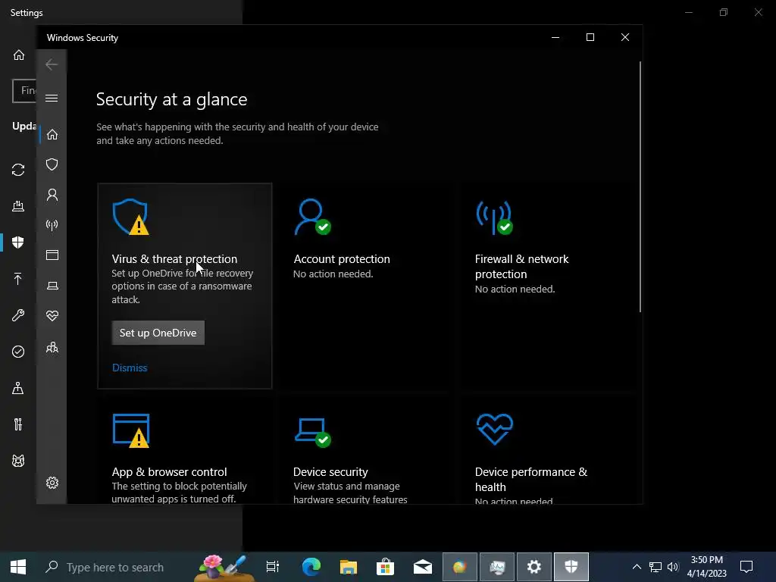Select Windows Update icon in Settings sidebar
Image resolution: width=776 pixels, height=582 pixels.
coord(18,170)
